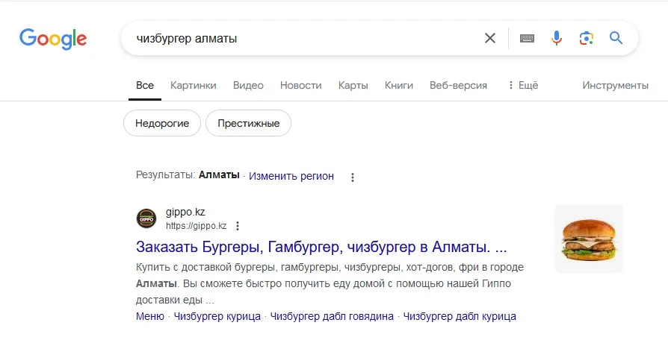Click the Gippo site favicon
This screenshot has height=343, width=668.
pyautogui.click(x=146, y=219)
